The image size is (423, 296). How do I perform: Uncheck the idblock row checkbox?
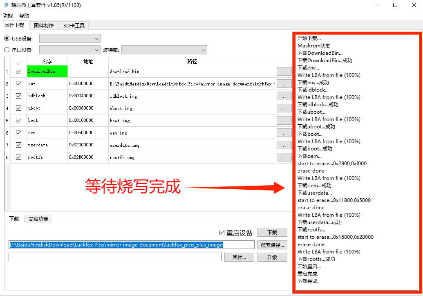point(19,96)
